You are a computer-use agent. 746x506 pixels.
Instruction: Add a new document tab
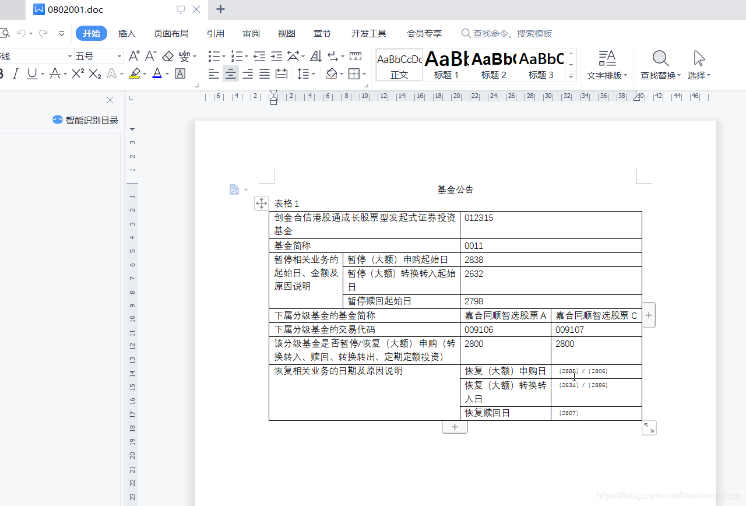pyautogui.click(x=220, y=9)
